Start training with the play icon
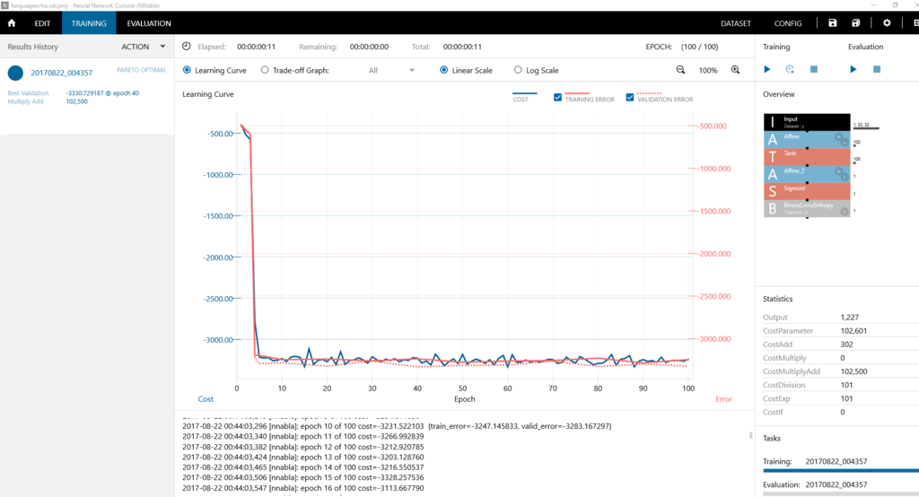The height and width of the screenshot is (497, 919). (767, 69)
